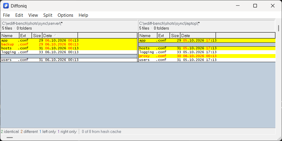Click the Diffoniq app icon in title bar

6,6
